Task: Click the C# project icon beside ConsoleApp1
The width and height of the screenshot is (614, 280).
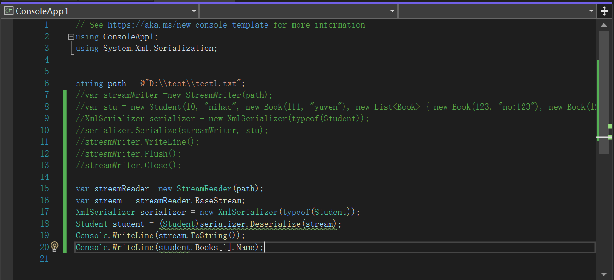Action: pos(8,11)
